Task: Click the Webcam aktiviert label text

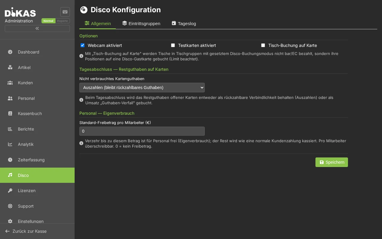Action: click(105, 45)
